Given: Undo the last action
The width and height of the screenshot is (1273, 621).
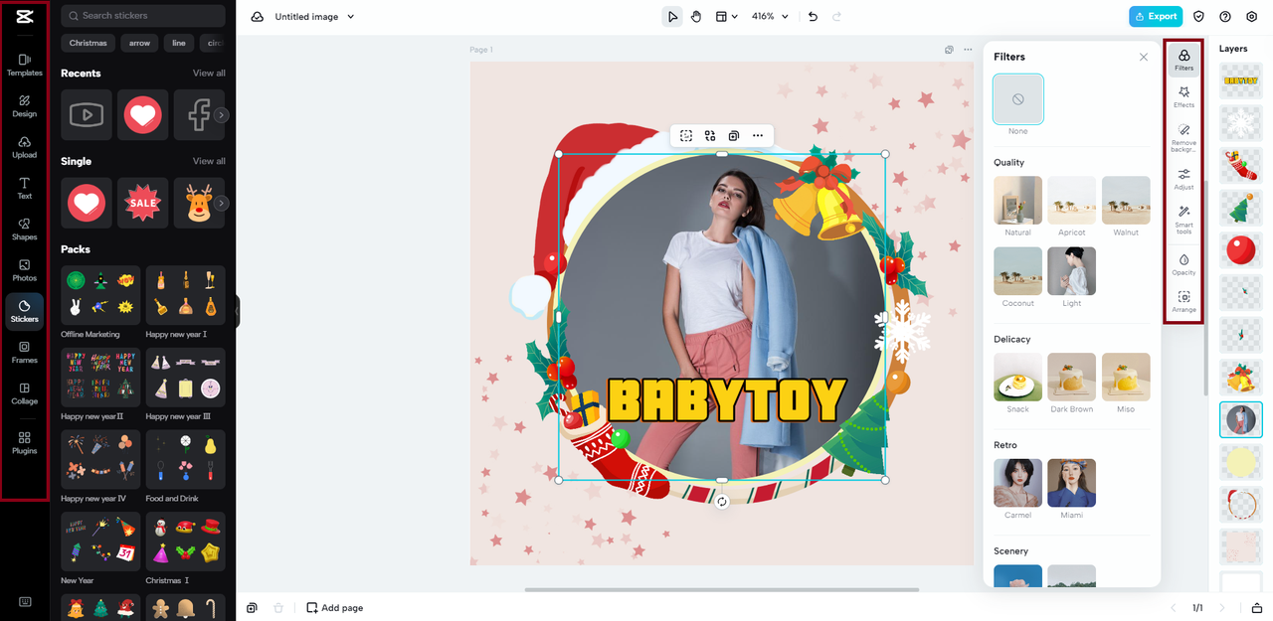Looking at the screenshot, I should [x=813, y=17].
